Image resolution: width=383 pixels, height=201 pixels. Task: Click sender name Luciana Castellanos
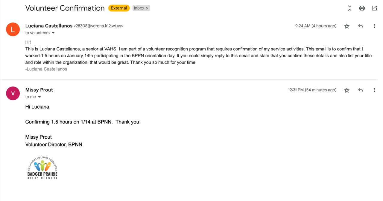pos(49,26)
